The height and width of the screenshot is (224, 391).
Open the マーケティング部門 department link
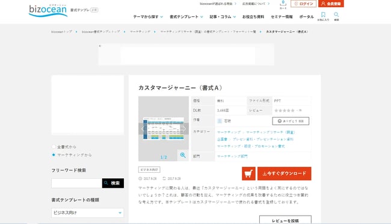[232, 157]
